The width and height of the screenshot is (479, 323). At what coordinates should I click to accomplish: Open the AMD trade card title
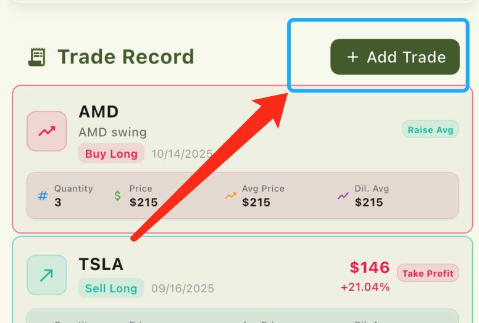point(98,112)
